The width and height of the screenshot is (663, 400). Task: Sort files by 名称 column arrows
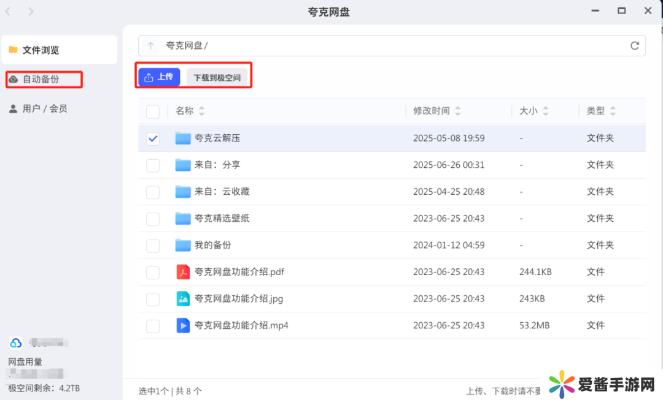201,111
